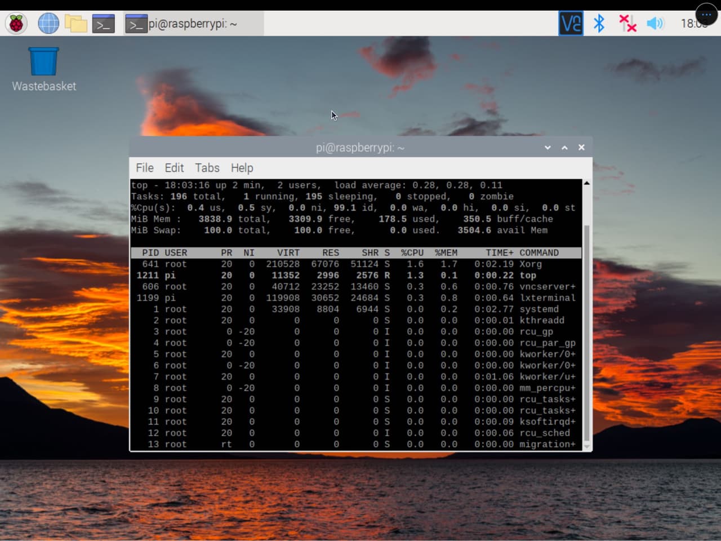Click the rcu_sched process row
The width and height of the screenshot is (721, 541).
point(356,433)
